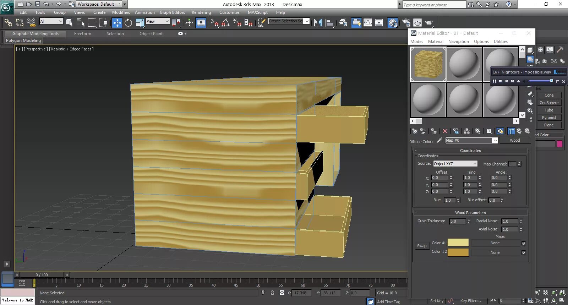The image size is (568, 305).
Task: Click the Swap colors button
Action: 422,246
